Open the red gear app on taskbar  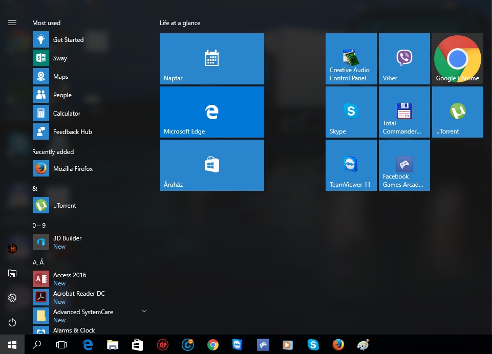[162, 345]
